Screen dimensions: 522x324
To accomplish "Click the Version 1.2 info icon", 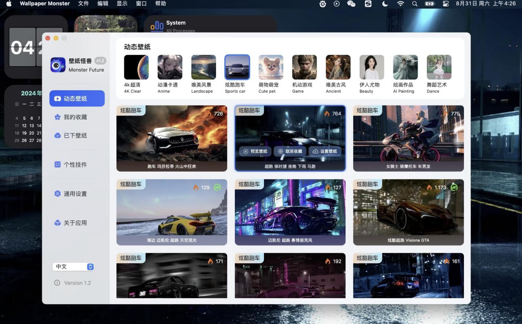I will click(57, 283).
